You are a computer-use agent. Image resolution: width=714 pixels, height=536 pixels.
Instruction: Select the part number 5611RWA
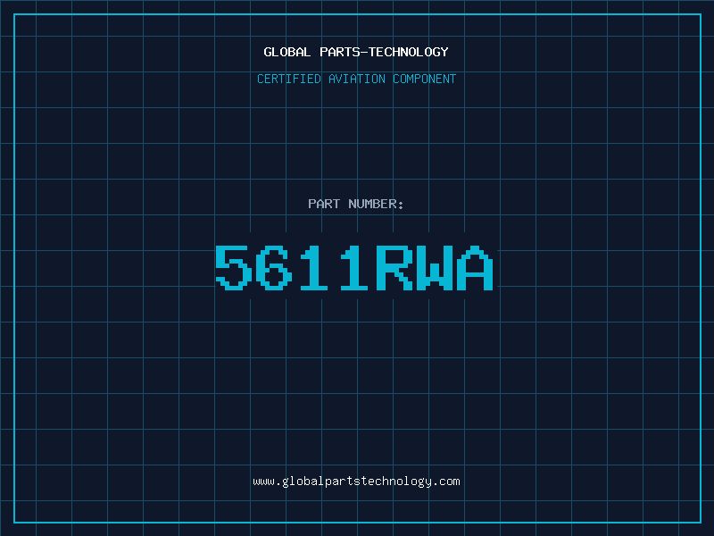(354, 268)
